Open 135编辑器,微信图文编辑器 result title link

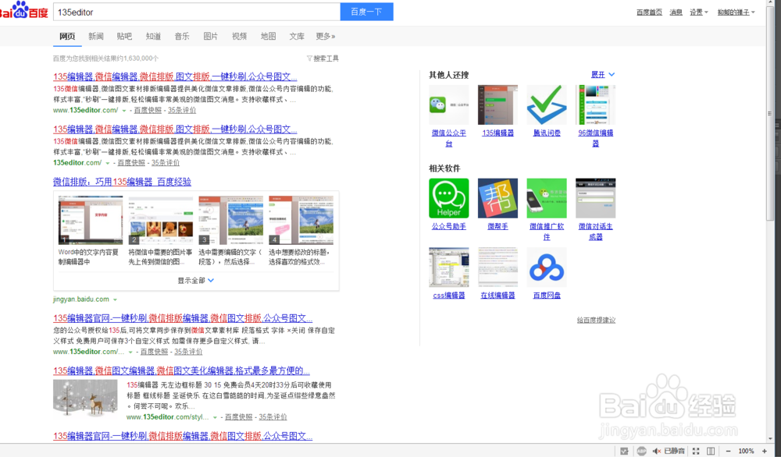(x=181, y=371)
